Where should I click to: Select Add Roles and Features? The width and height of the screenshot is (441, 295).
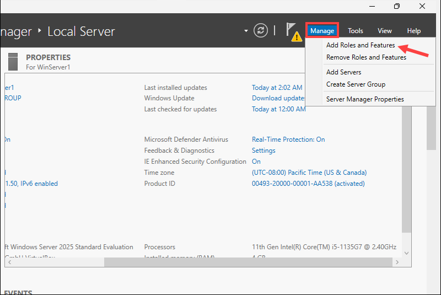(x=361, y=45)
